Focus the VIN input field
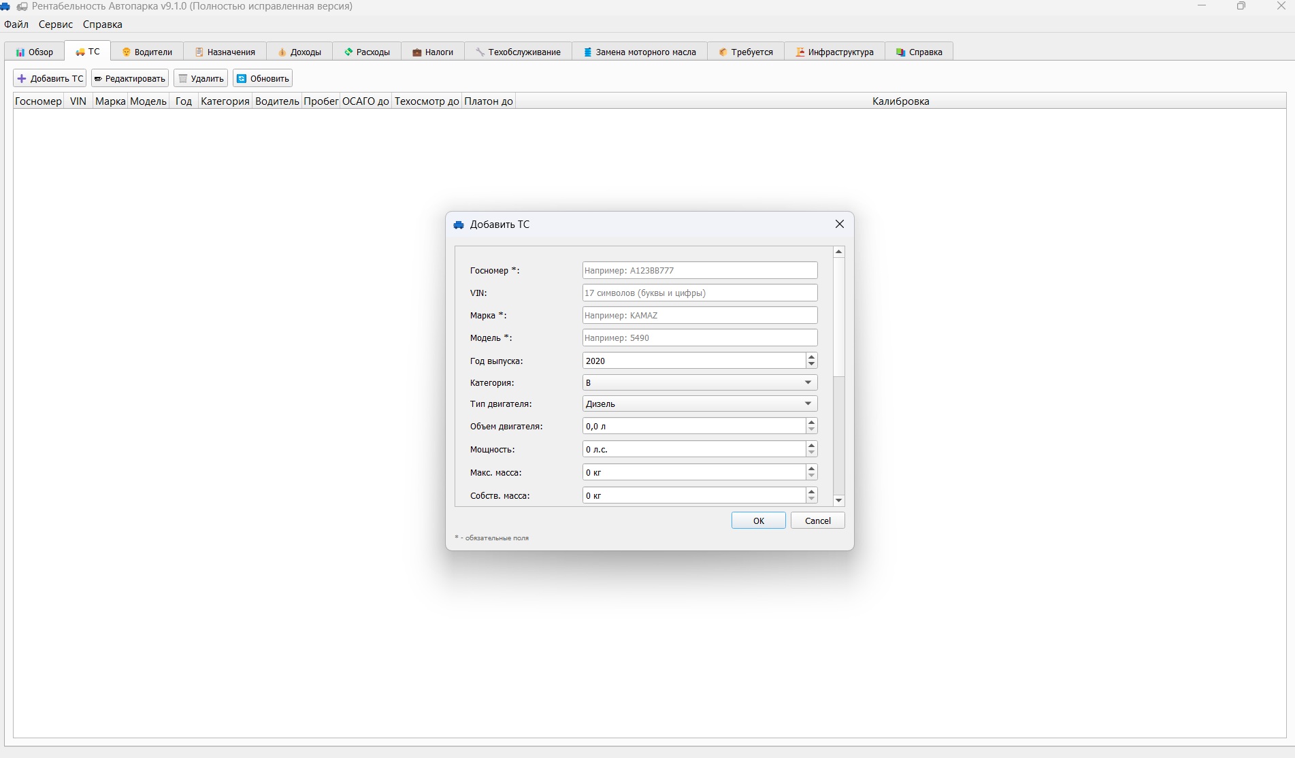Screen dimensions: 1295x758 click(700, 293)
